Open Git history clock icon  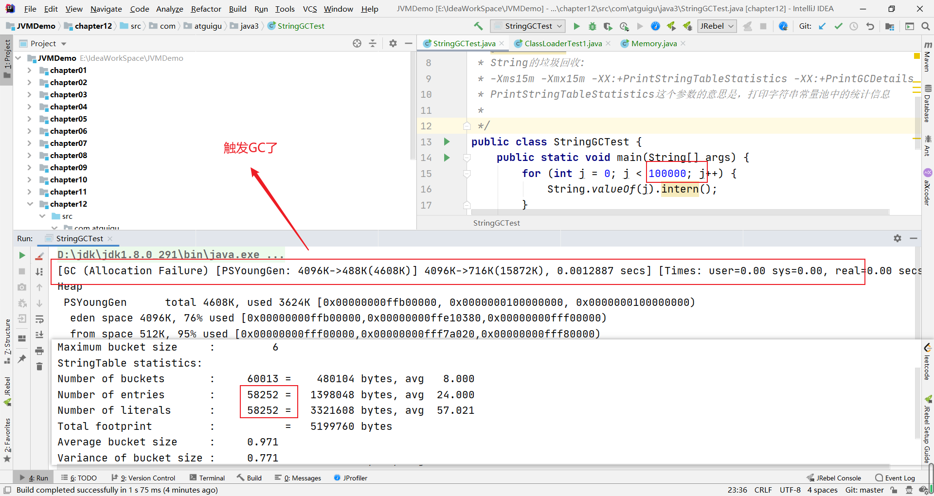click(x=854, y=26)
